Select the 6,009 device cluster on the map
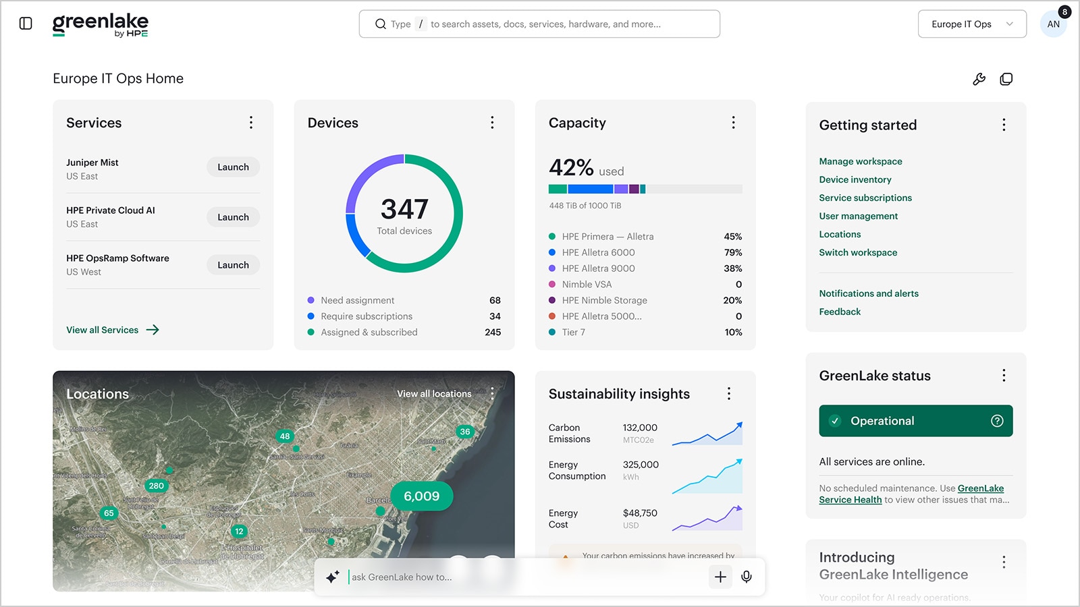Screen dimensions: 1080x607 click(421, 496)
